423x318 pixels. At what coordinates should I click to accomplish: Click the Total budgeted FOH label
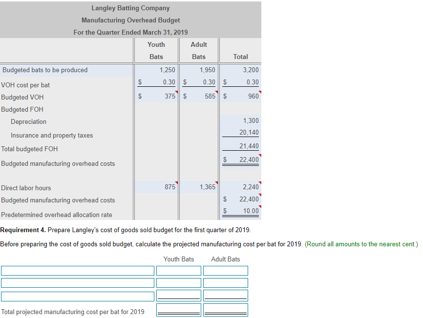point(29,149)
